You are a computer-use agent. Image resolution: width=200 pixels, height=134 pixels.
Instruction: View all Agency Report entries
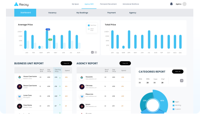tap(125, 63)
